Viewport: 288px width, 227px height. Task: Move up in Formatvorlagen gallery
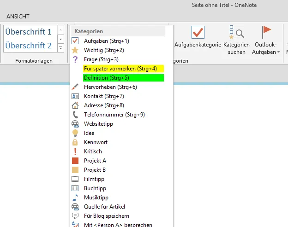coord(60,30)
